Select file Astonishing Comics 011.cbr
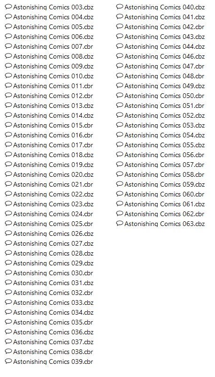Image resolution: width=215 pixels, height=377 pixels. pyautogui.click(x=53, y=86)
